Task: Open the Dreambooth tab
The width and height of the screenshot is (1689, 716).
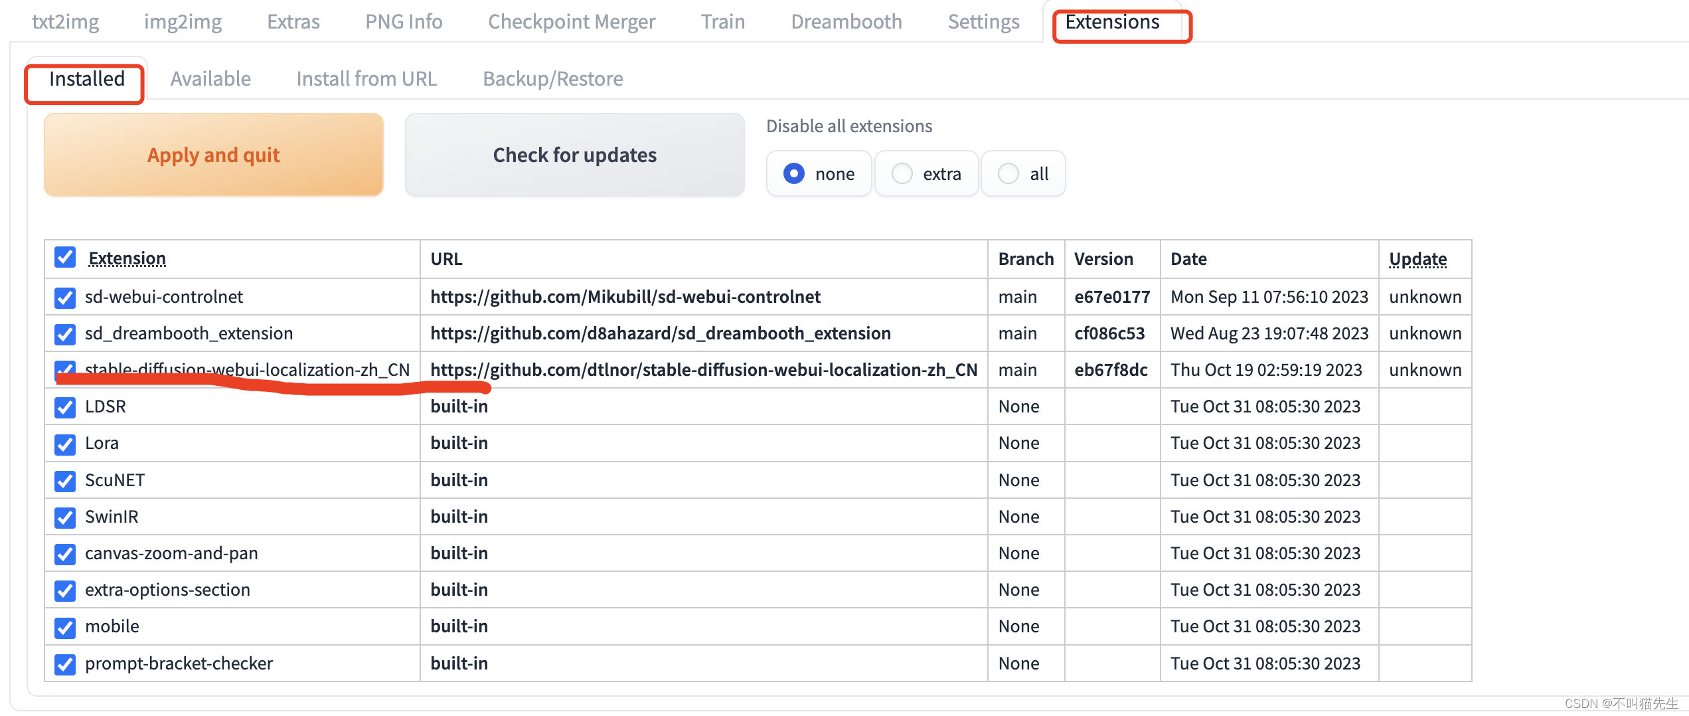Action: [x=846, y=22]
